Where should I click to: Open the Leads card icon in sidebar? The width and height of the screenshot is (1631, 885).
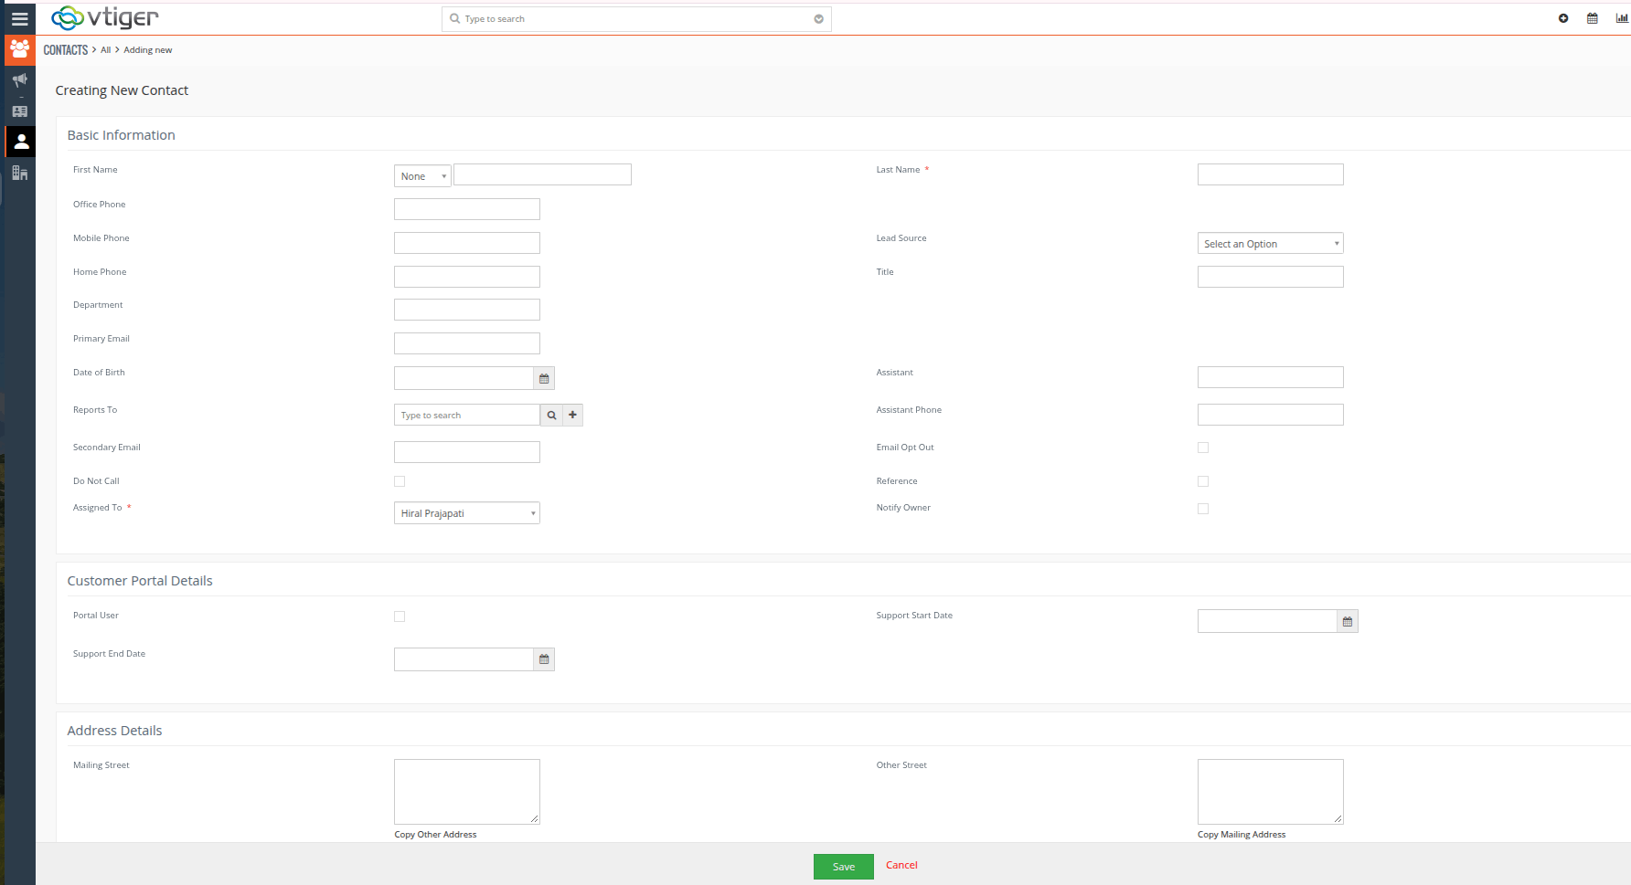click(x=19, y=111)
